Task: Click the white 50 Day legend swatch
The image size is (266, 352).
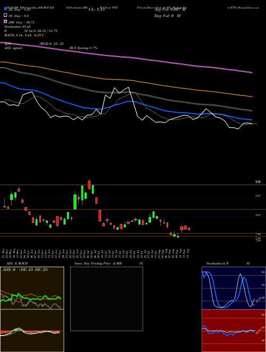Action: pos(5,15)
